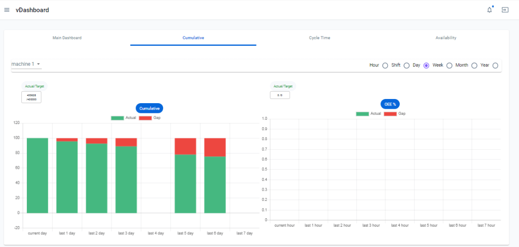This screenshot has height=247, width=519.
Task: Click the last 3 day green bar
Action: (x=126, y=179)
